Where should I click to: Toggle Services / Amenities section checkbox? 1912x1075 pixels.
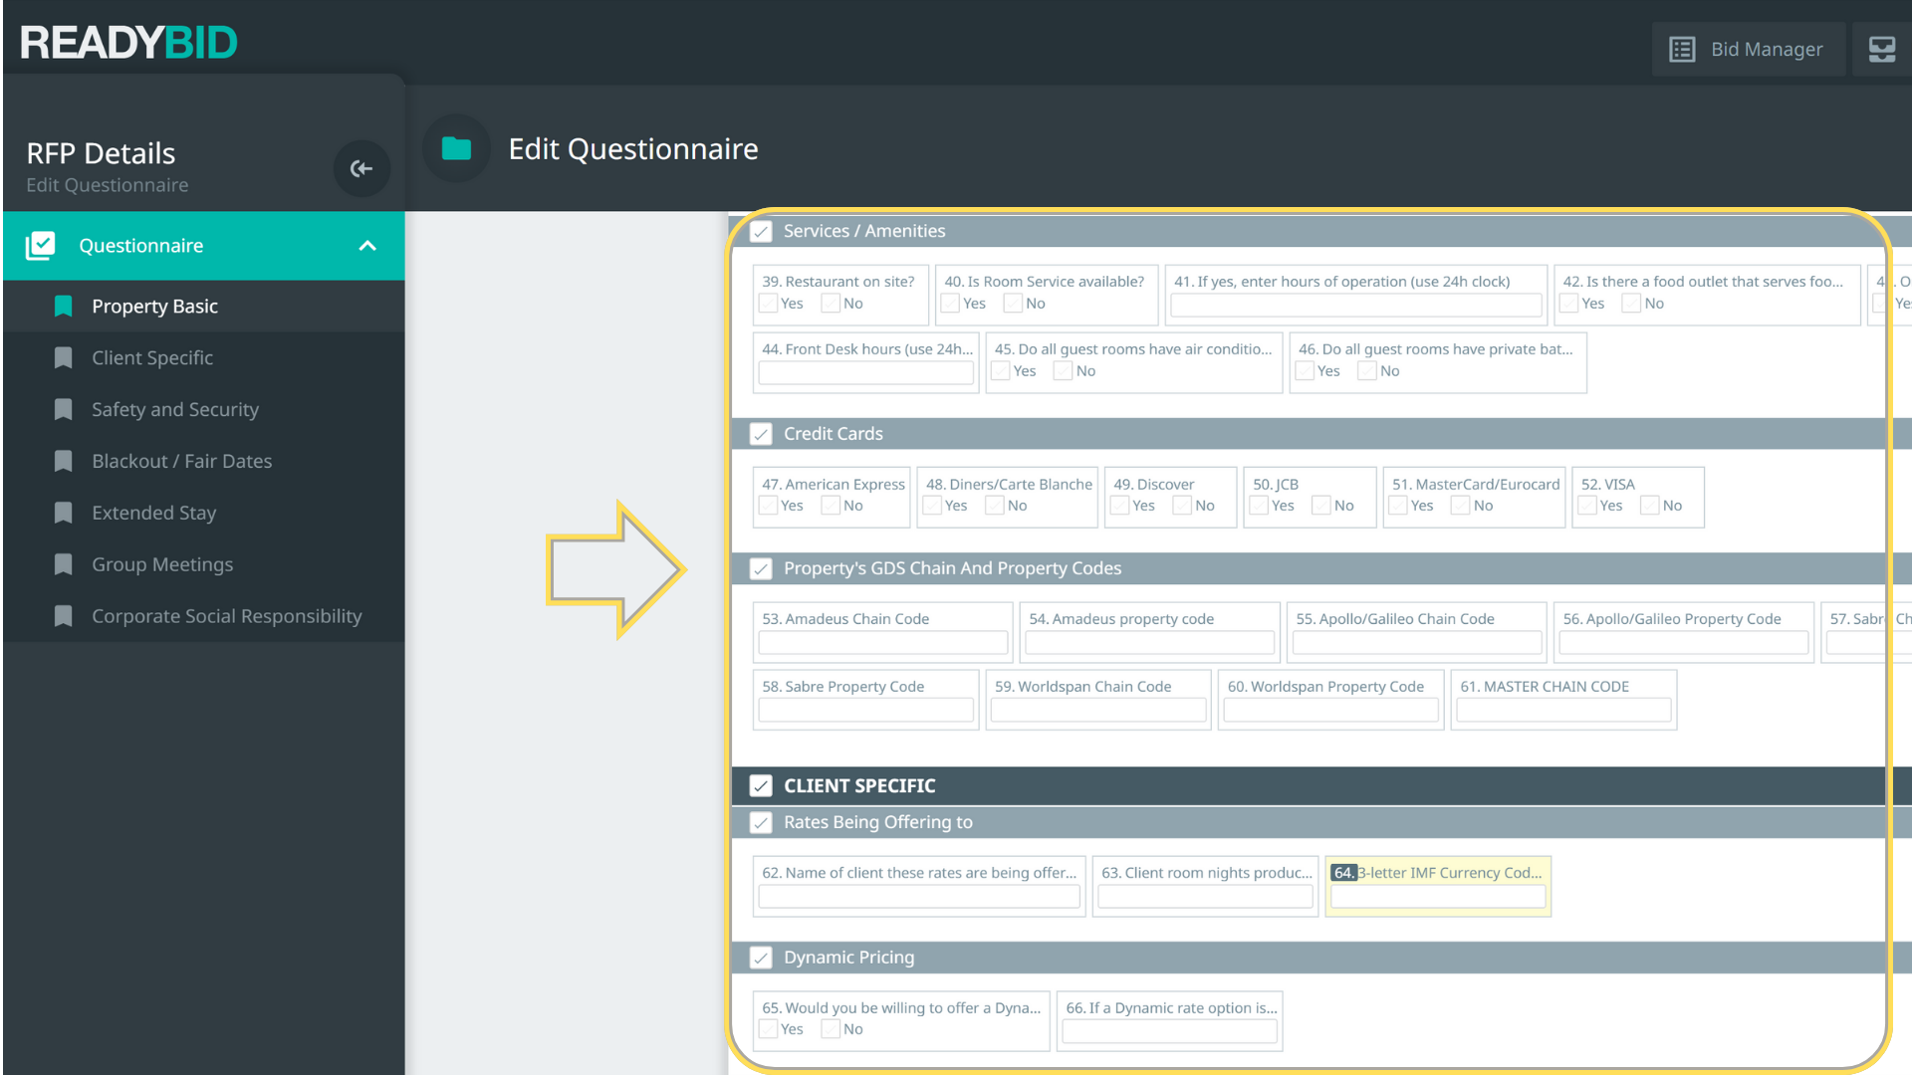[x=761, y=232]
